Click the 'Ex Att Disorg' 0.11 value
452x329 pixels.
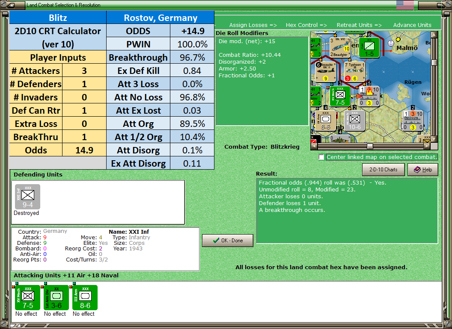click(x=192, y=163)
